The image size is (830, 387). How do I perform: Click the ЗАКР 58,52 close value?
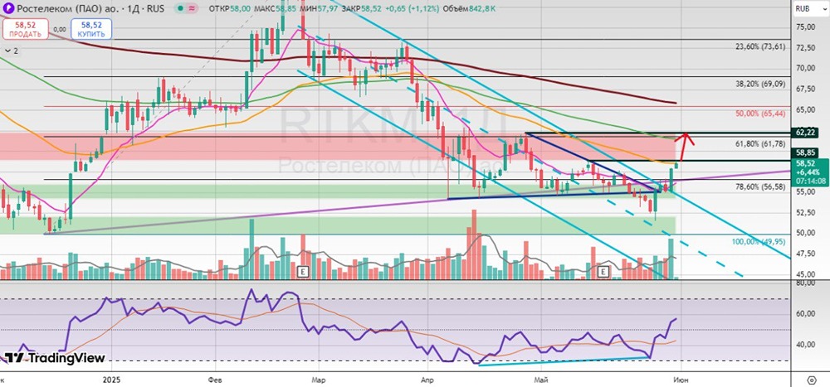[362, 9]
